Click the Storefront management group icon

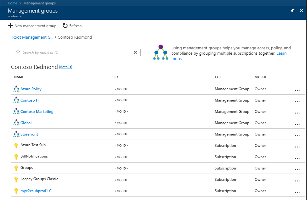(16, 134)
